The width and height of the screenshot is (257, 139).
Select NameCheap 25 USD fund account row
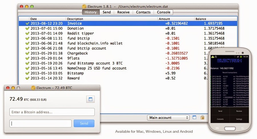click(113, 68)
